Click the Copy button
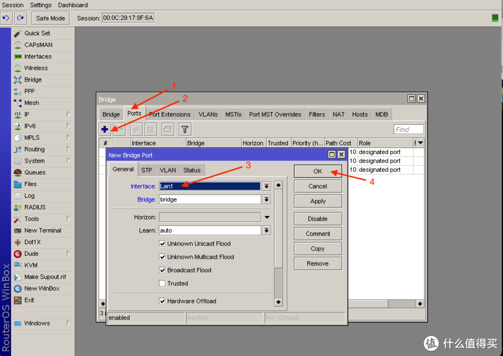Image resolution: width=503 pixels, height=356 pixels. point(318,249)
